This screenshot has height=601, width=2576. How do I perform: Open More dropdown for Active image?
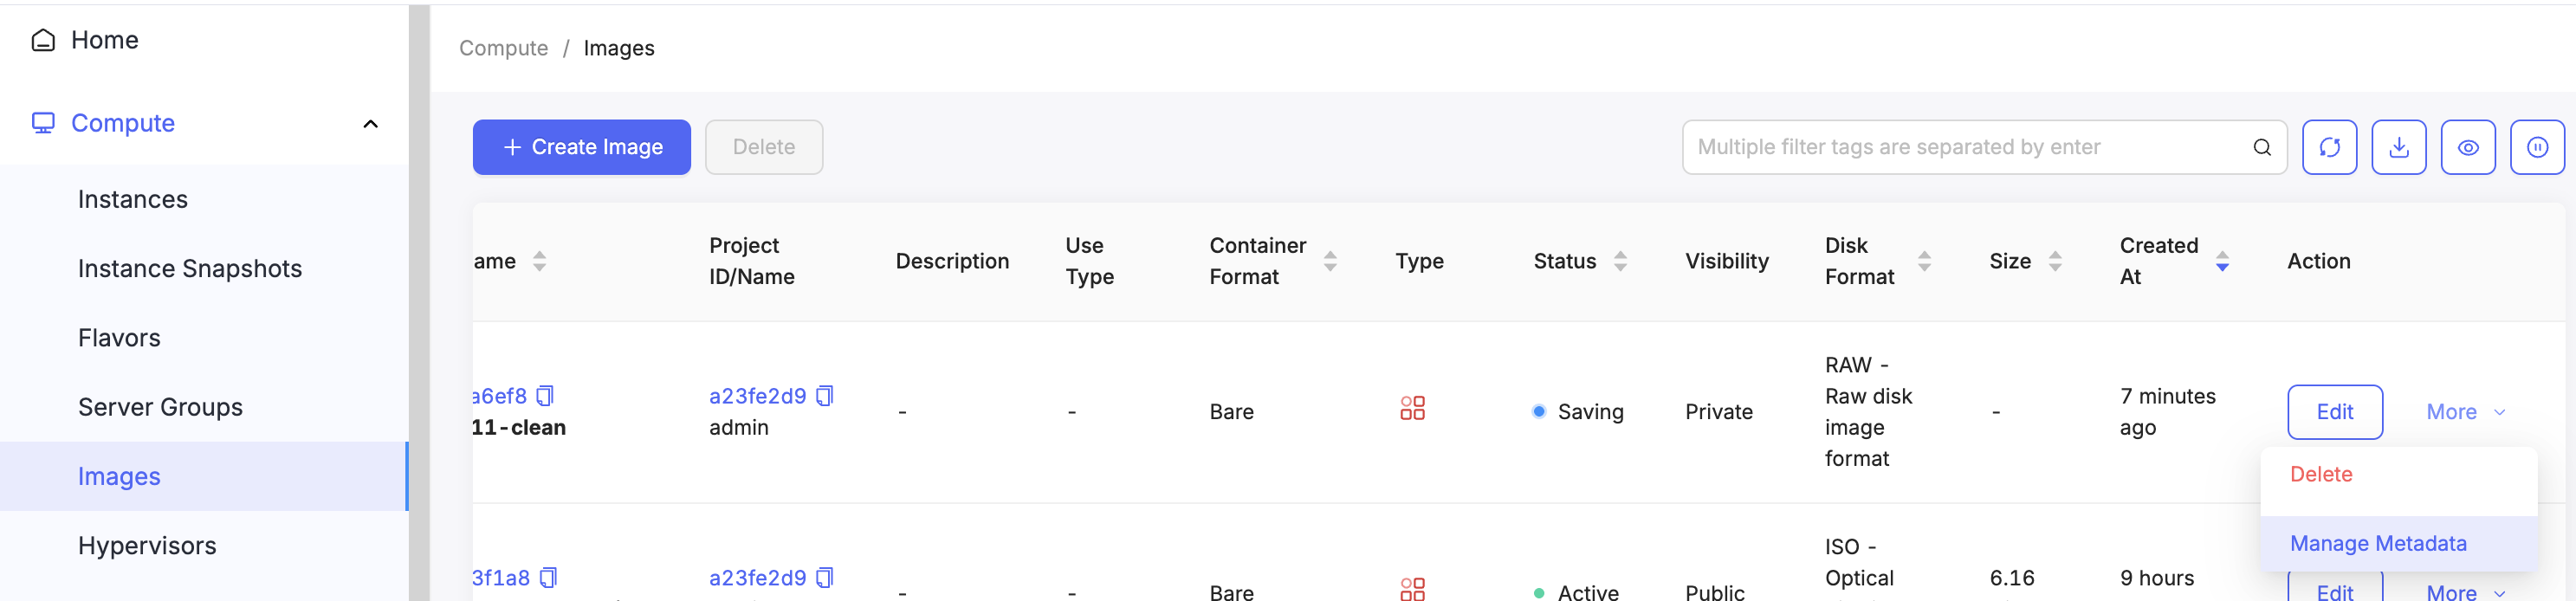pyautogui.click(x=2465, y=592)
